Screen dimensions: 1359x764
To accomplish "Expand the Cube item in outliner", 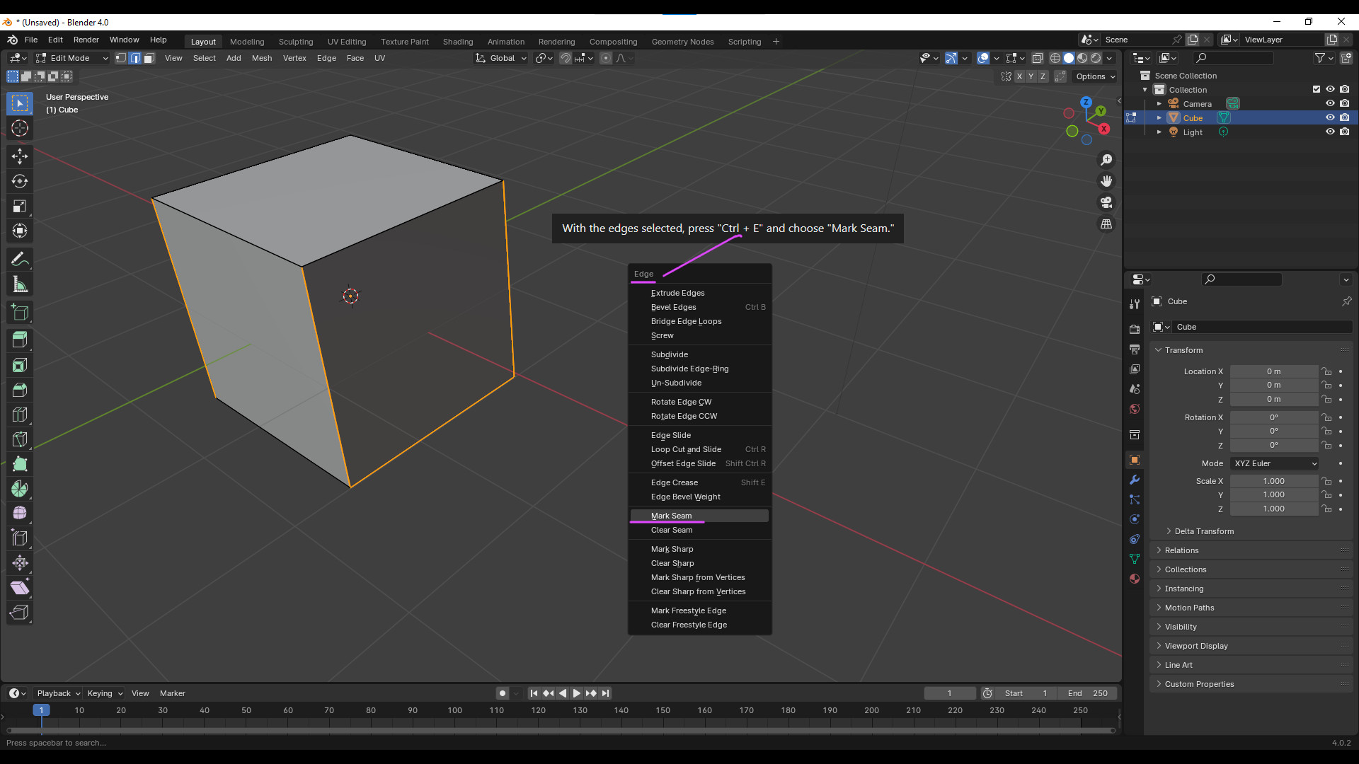I will click(x=1159, y=117).
